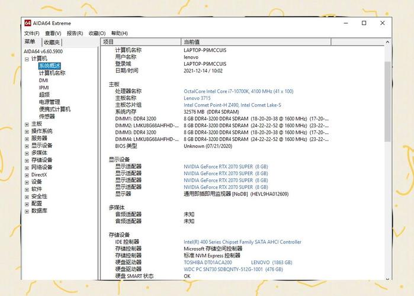Expand the 多媒体 tree node
Image resolution: width=414 pixels, height=296 pixels.
(x=27, y=153)
